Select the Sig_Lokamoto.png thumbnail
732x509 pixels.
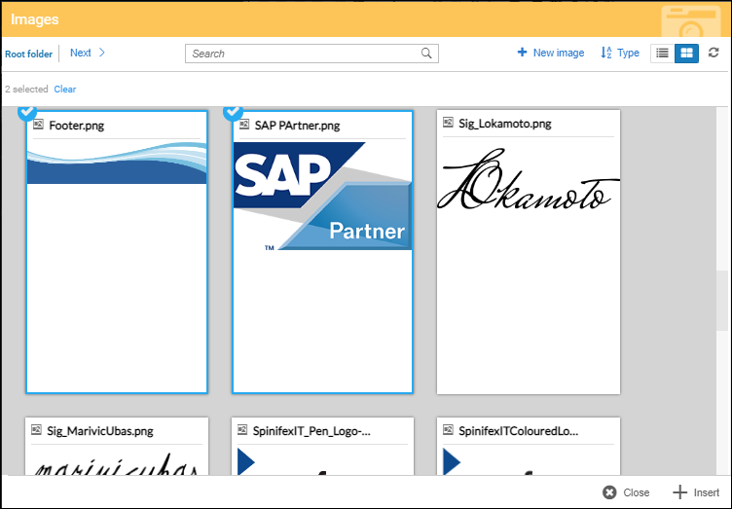[528, 253]
